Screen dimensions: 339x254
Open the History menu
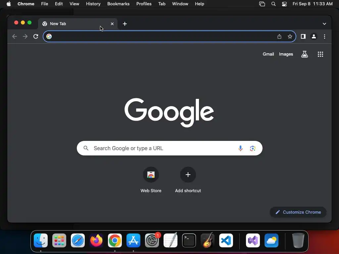tap(93, 4)
